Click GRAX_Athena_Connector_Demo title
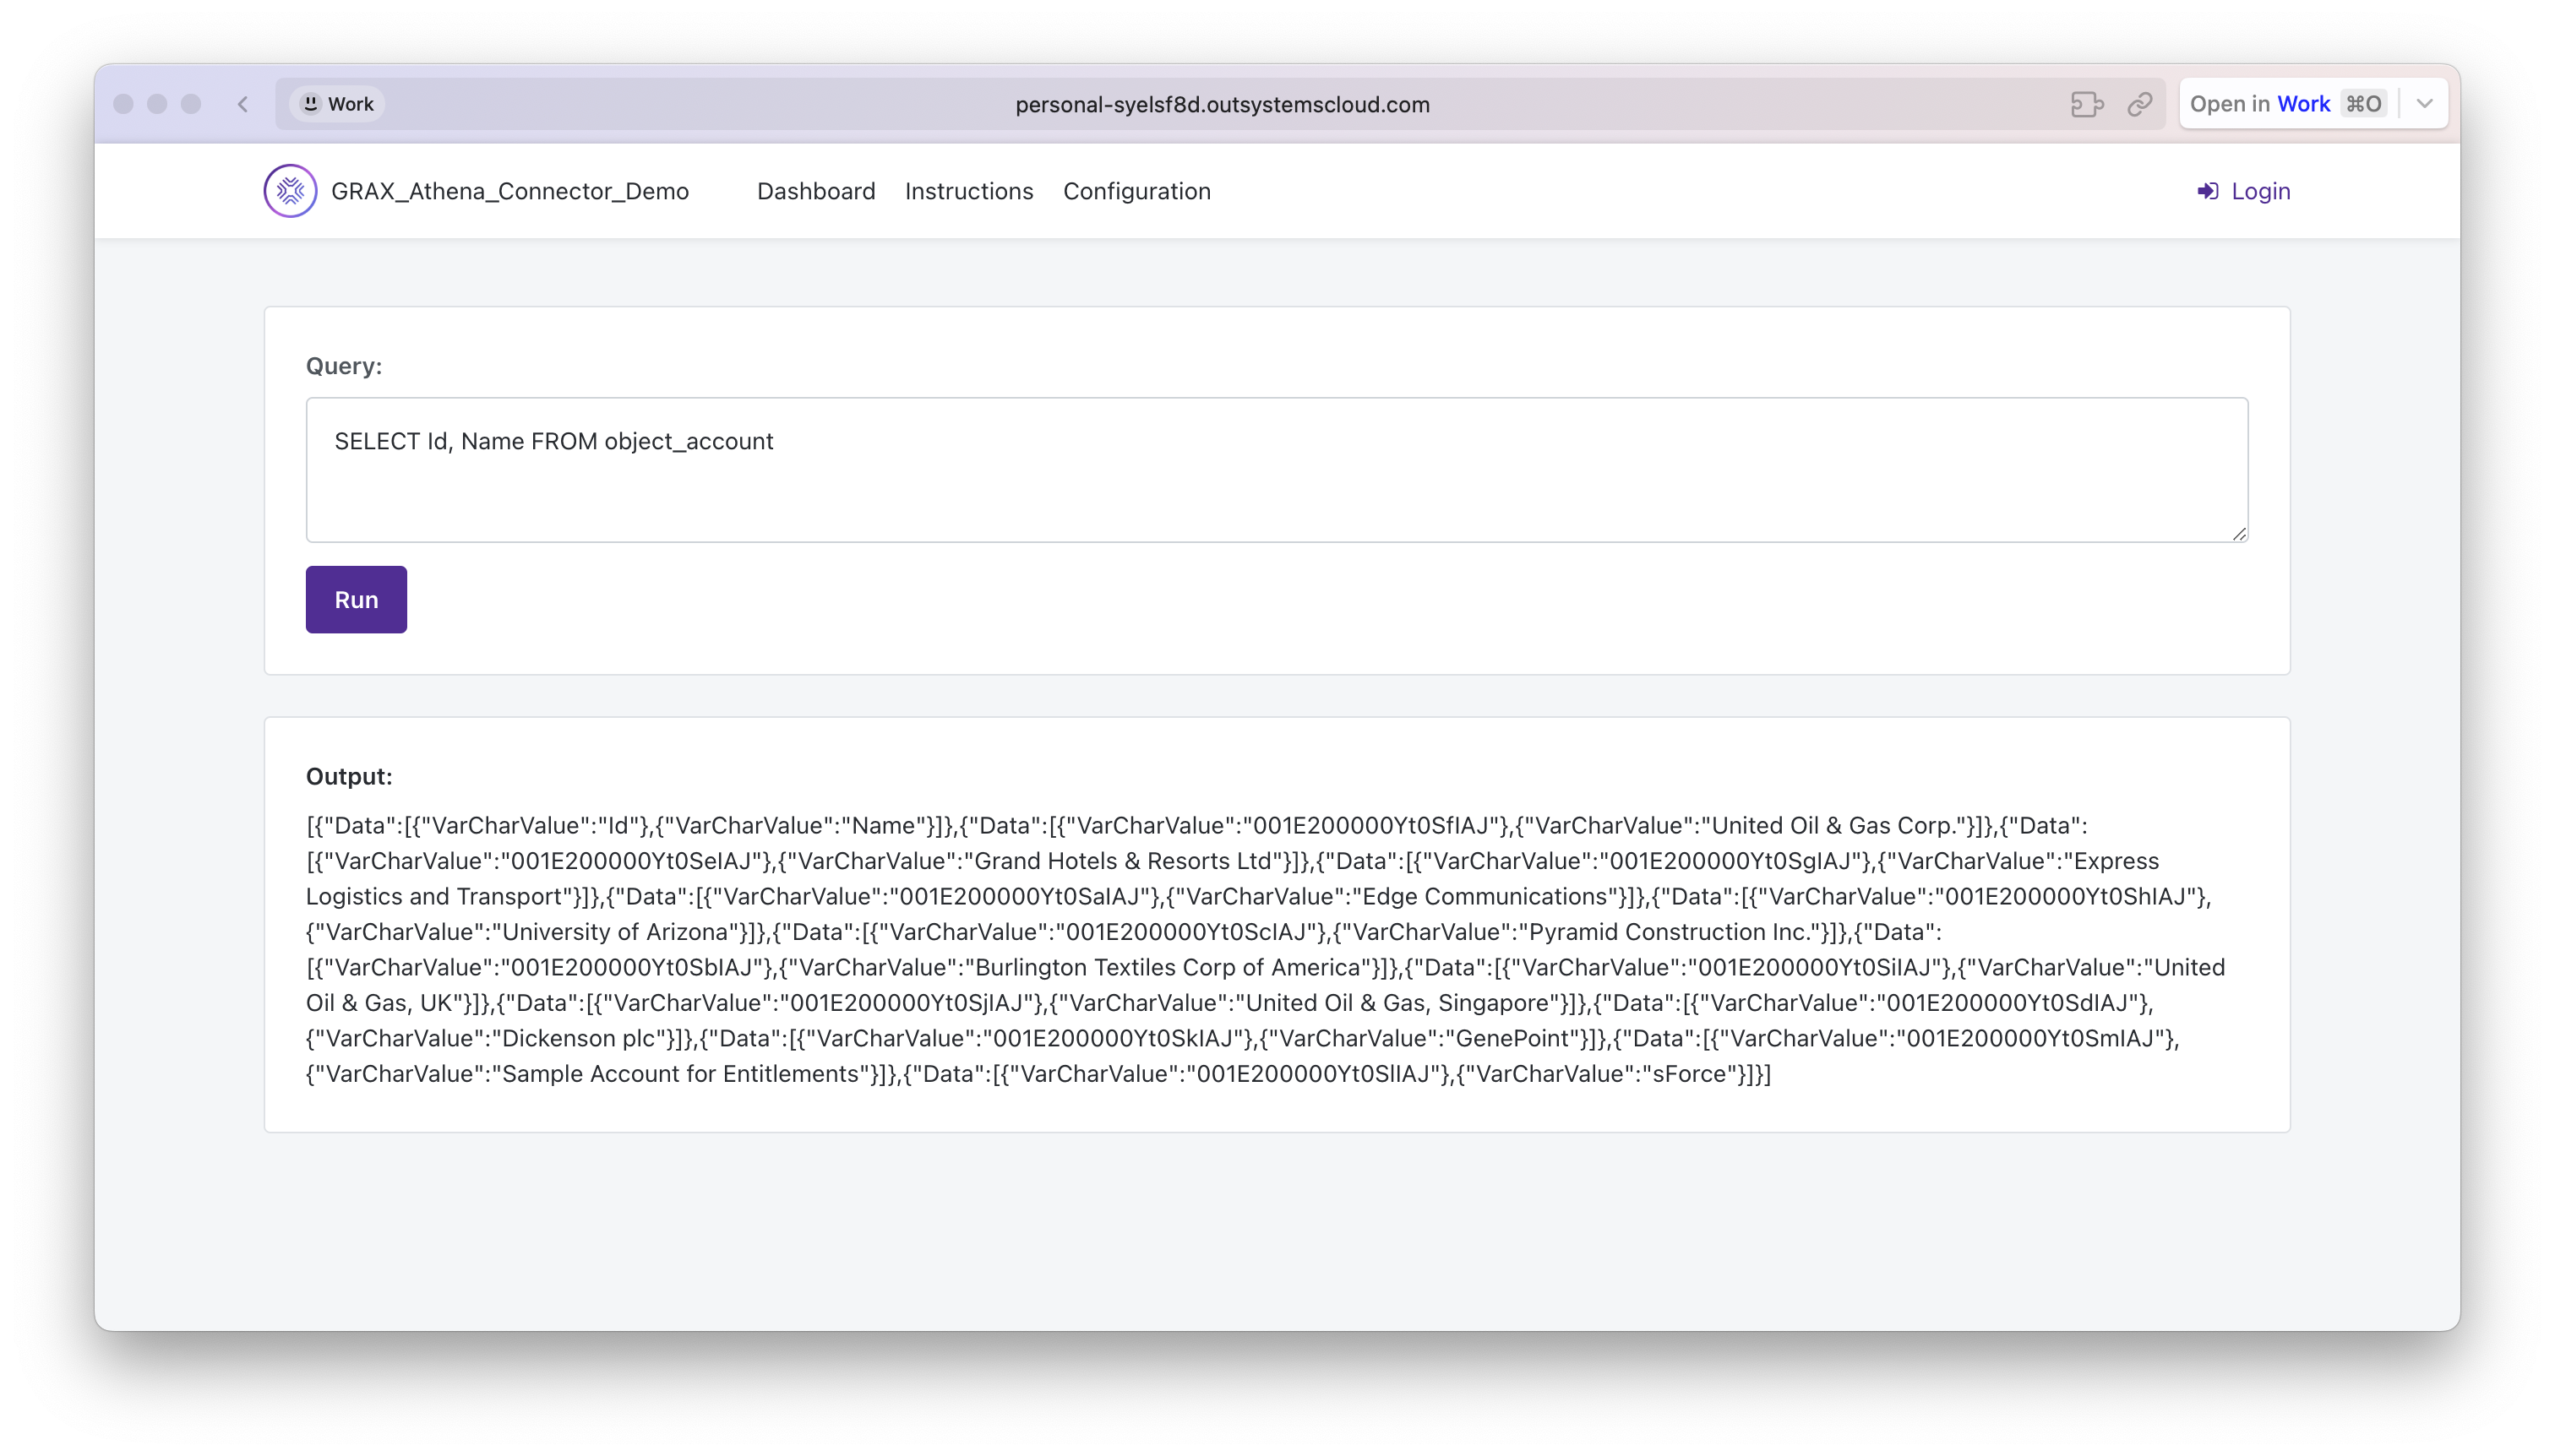The image size is (2555, 1456). pos(510,190)
